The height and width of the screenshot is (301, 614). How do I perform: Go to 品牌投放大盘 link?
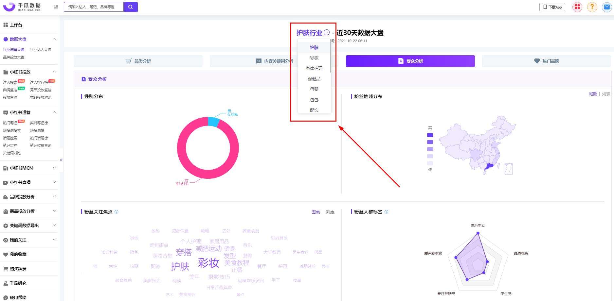point(14,57)
